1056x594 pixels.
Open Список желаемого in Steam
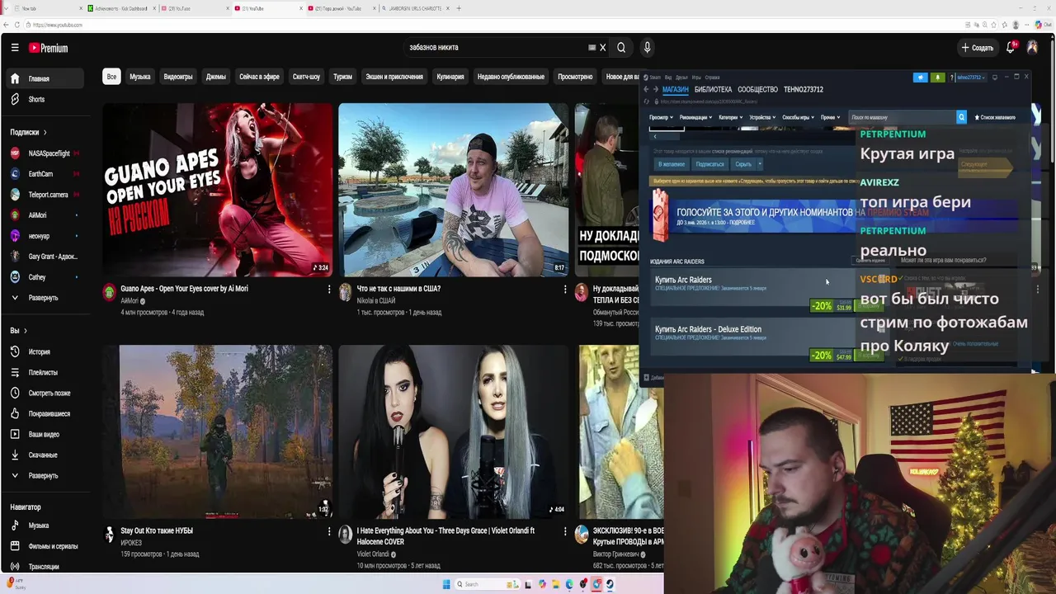pyautogui.click(x=995, y=117)
